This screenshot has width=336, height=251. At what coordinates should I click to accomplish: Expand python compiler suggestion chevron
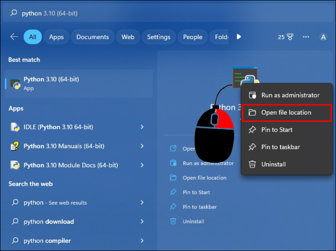pyautogui.click(x=142, y=240)
